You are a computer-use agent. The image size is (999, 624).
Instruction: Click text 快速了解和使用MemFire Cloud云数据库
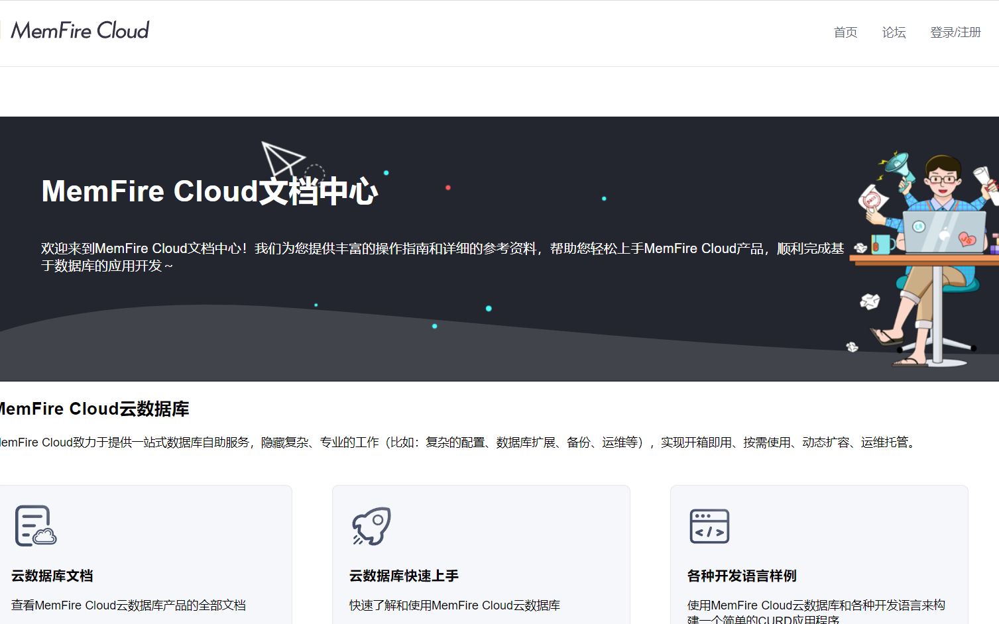click(455, 605)
